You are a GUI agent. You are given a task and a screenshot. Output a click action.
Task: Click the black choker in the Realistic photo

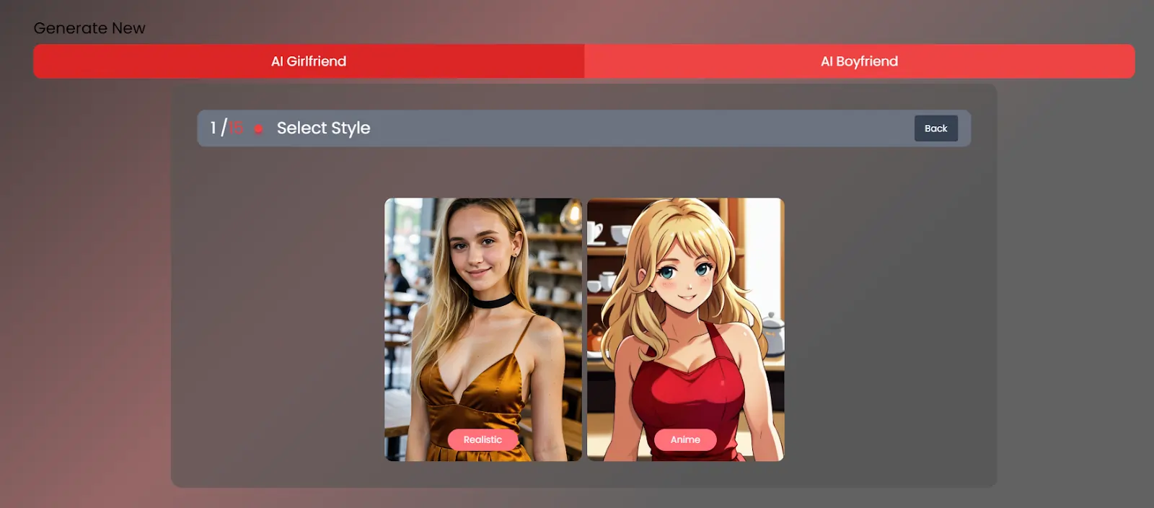pos(492,300)
